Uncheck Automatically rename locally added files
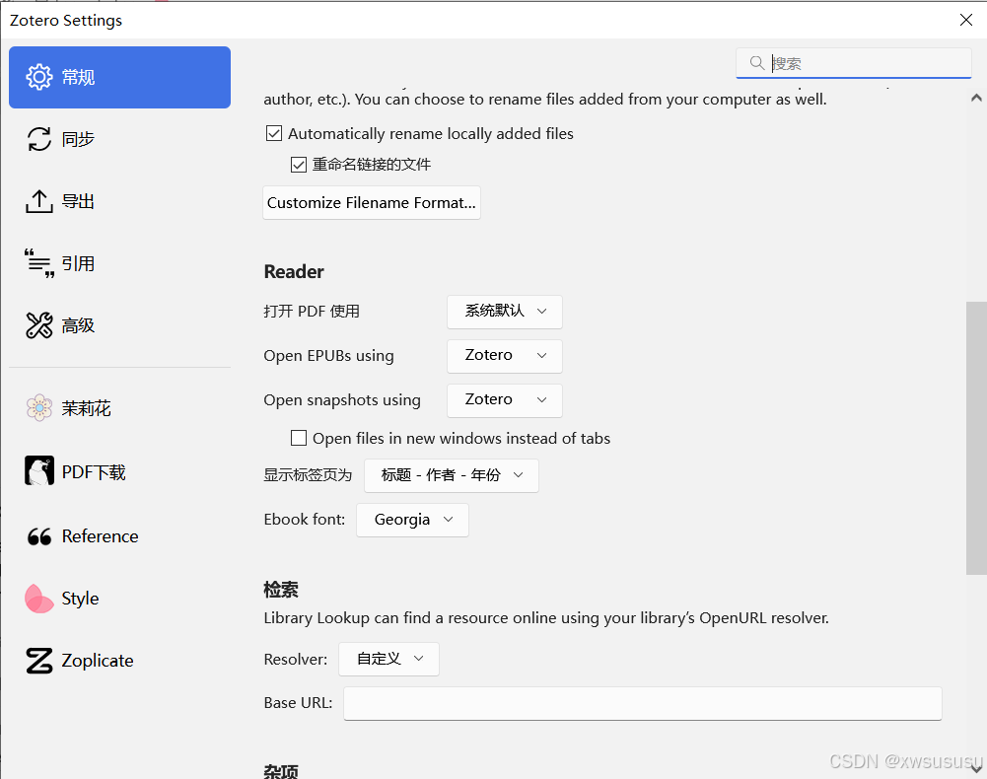The height and width of the screenshot is (779, 987). pyautogui.click(x=273, y=133)
